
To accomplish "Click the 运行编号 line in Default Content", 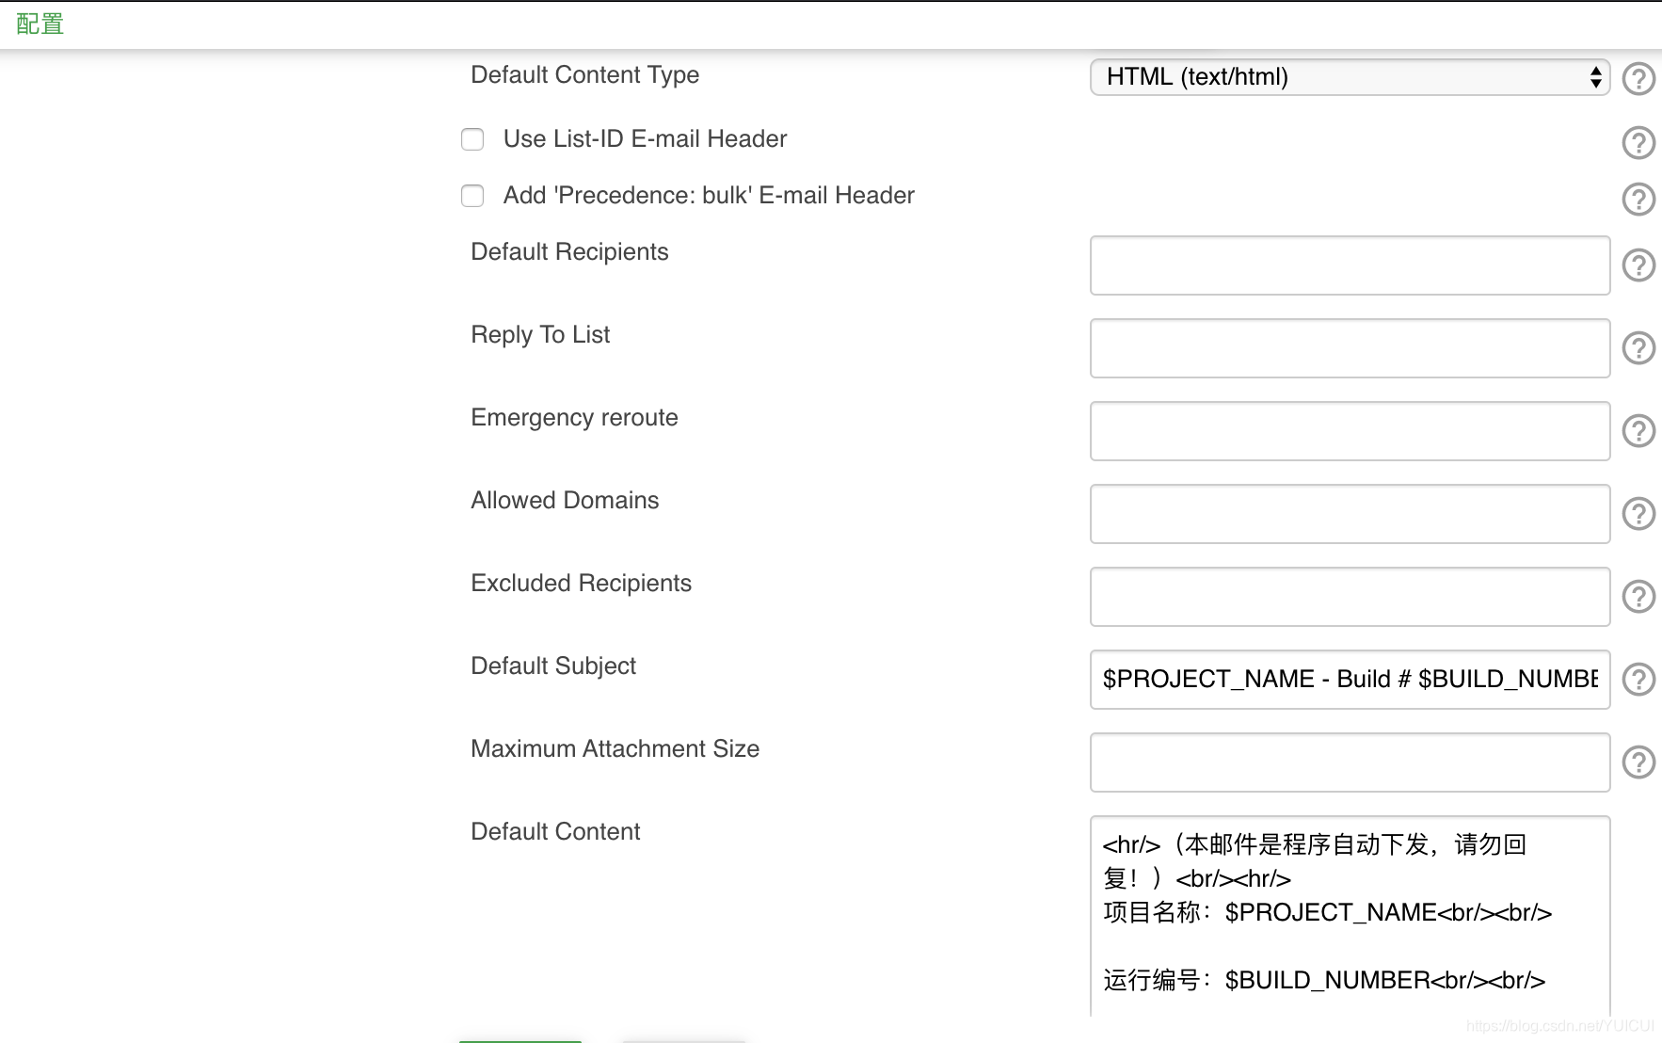I will [x=1324, y=981].
